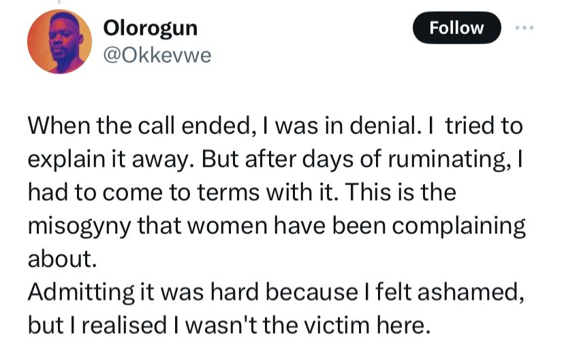Image resolution: width=564 pixels, height=363 pixels.
Task: Click the line beginning "explain it away"
Action: click(x=275, y=160)
